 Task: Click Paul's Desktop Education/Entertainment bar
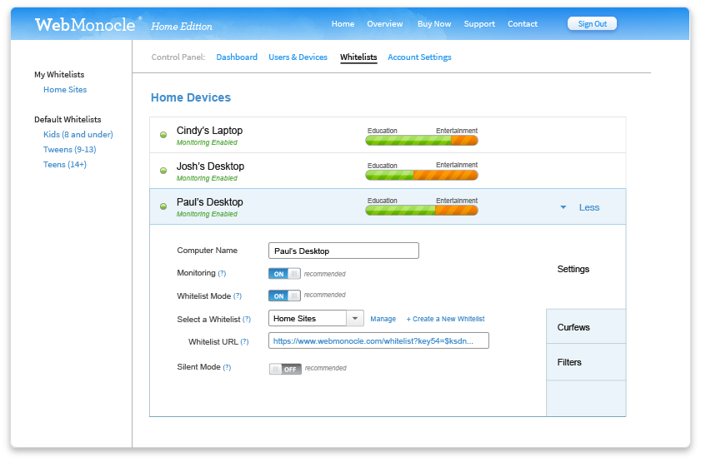(422, 211)
